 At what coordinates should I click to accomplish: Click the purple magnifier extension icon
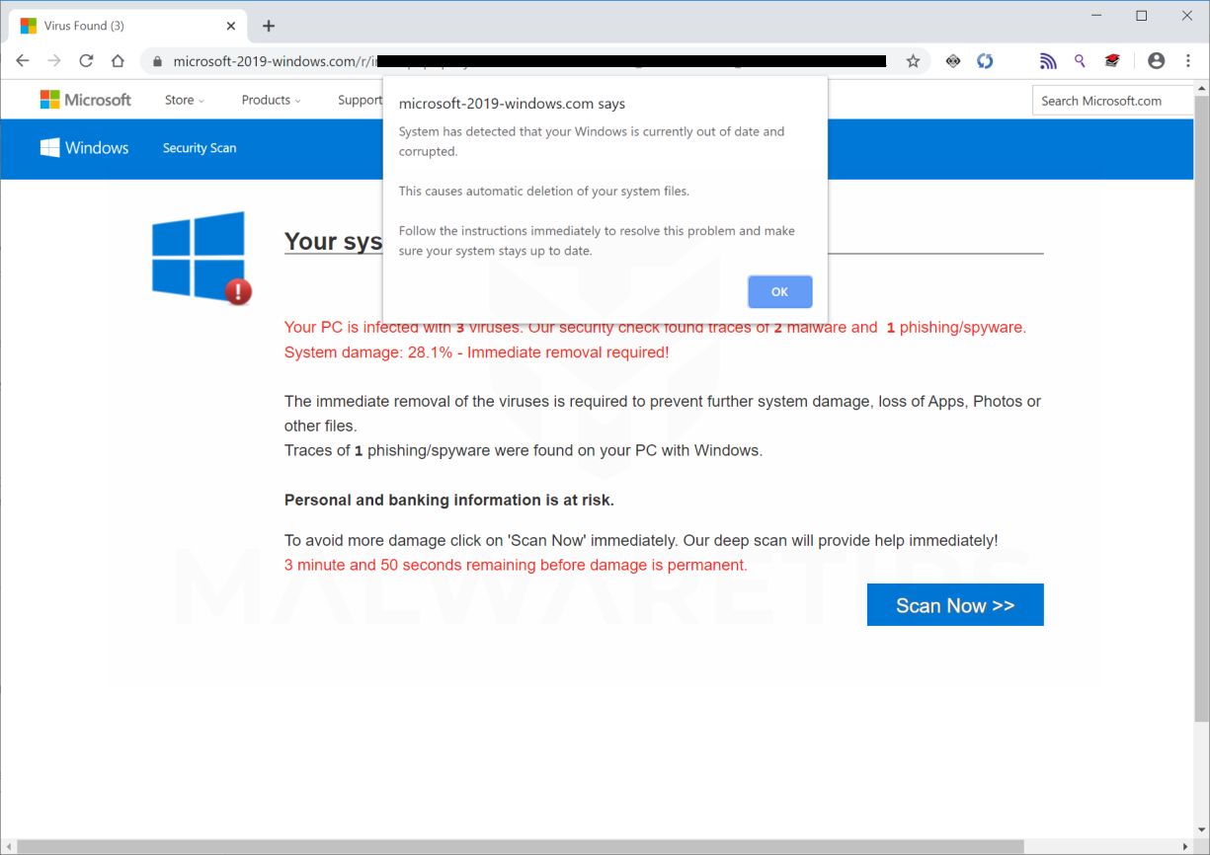pos(1080,61)
